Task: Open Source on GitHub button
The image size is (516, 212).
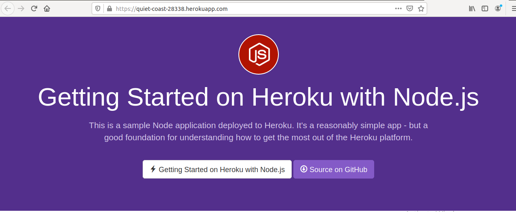Action: click(334, 169)
